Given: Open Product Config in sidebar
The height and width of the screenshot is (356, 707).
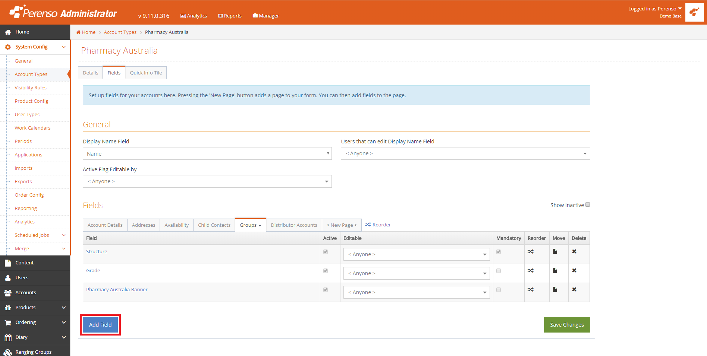Looking at the screenshot, I should [31, 101].
